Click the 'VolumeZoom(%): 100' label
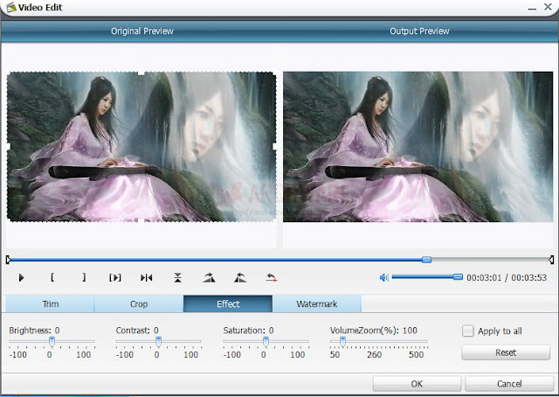559x397 pixels. (373, 331)
